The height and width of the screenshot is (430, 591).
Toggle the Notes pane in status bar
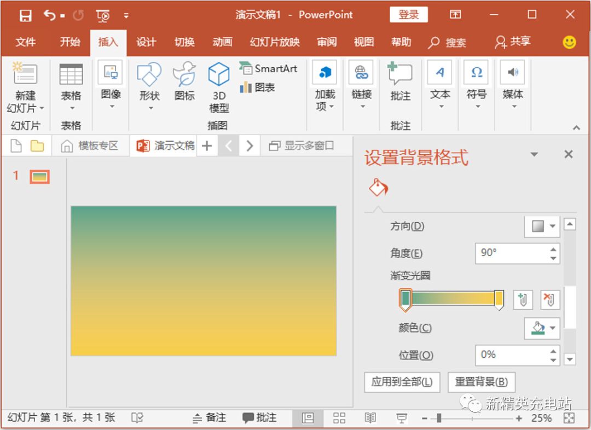pos(210,418)
